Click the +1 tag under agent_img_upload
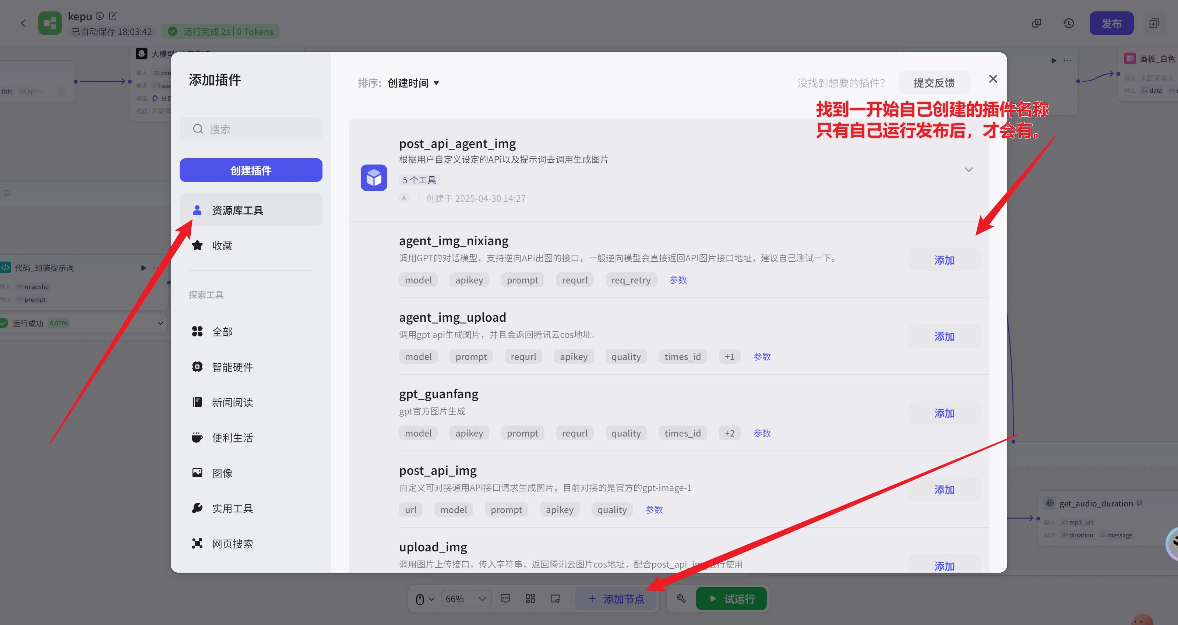Viewport: 1178px width, 625px height. 729,357
